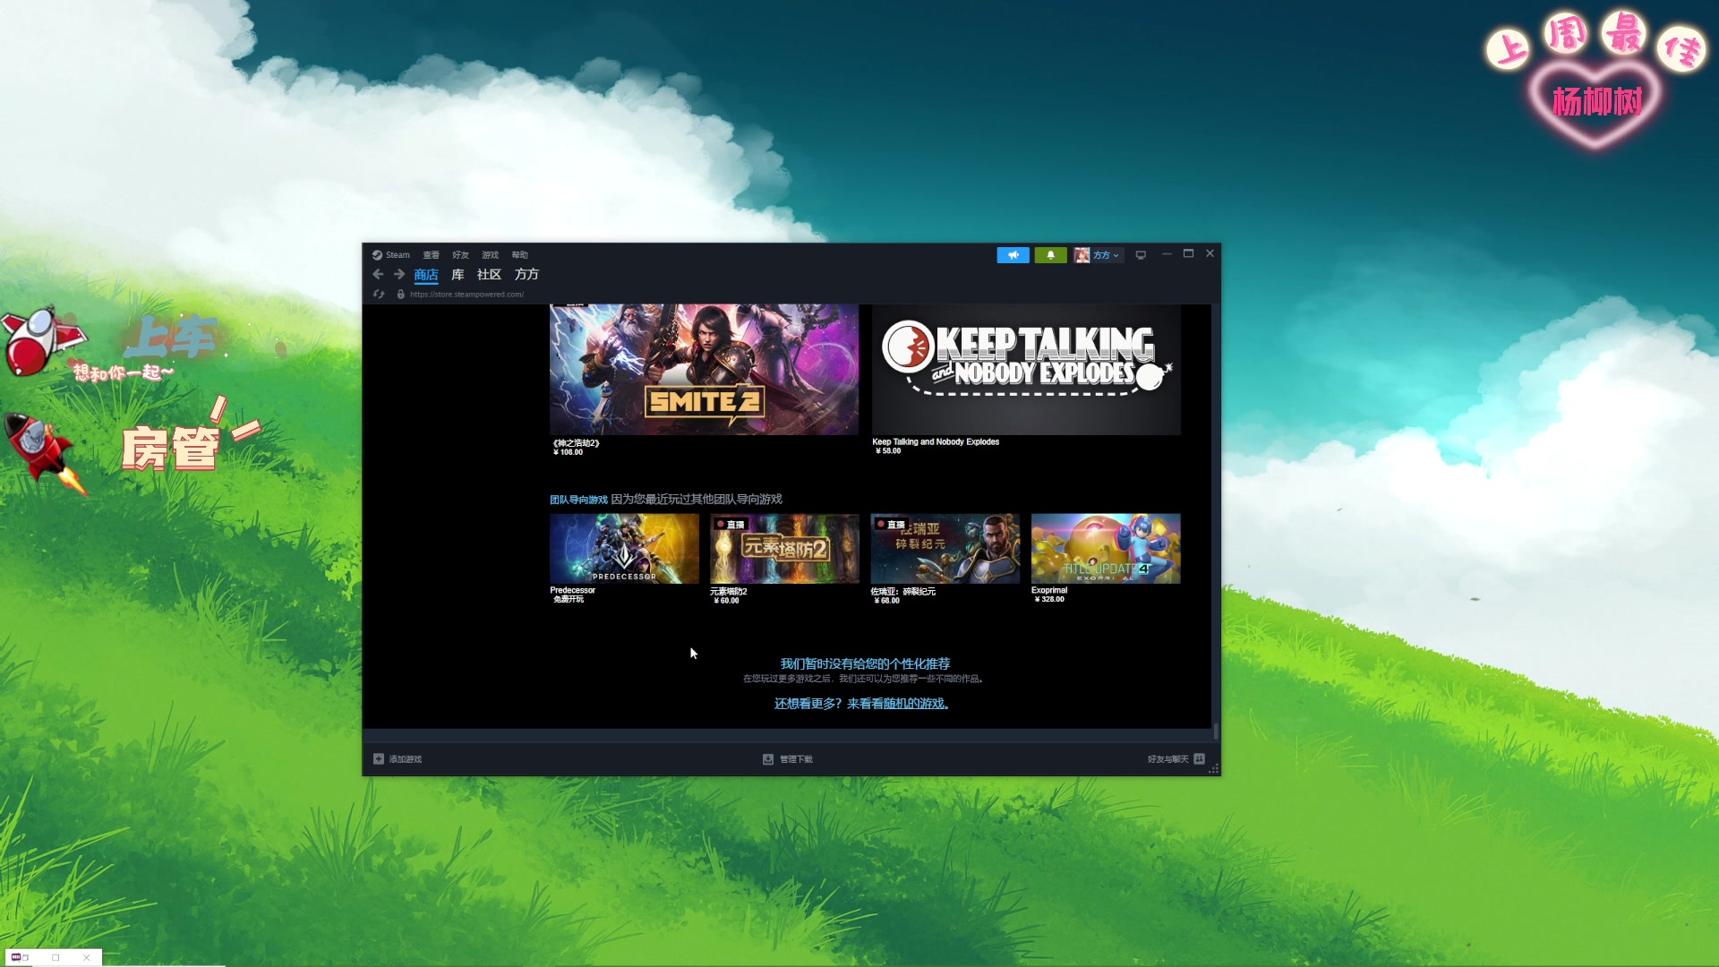Click the 佐瑞亚: 碎裂纪元 title text
1719x967 pixels.
[903, 592]
